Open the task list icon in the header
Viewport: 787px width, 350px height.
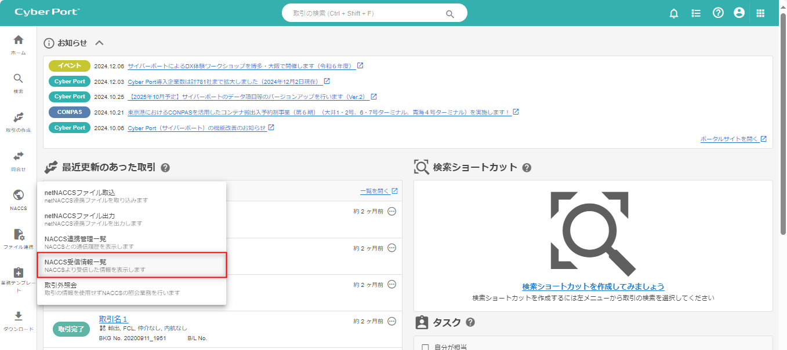[696, 13]
